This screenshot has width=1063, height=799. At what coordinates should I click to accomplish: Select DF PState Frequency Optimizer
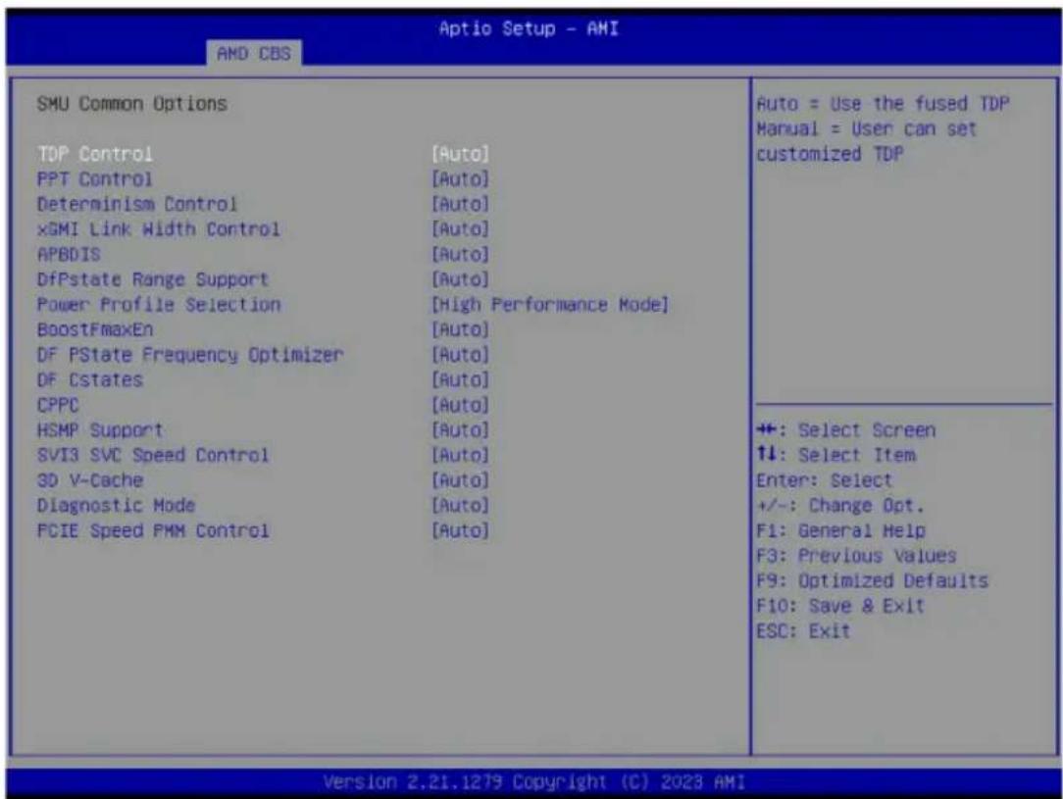[190, 355]
